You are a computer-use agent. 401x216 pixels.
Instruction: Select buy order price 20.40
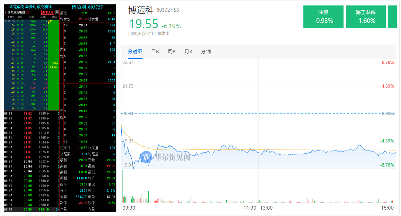tap(83, 93)
